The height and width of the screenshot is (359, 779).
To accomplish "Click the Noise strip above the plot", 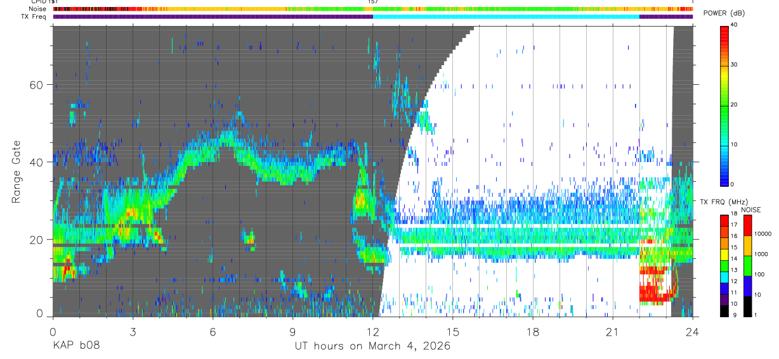I will [372, 9].
